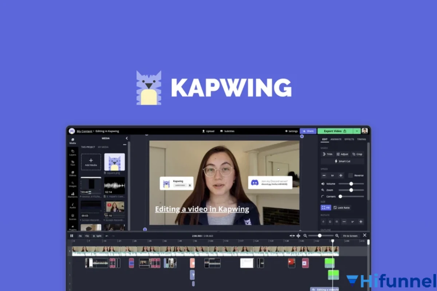Open the Media sidebar tab
Viewport: 437px width, 291px height.
[x=73, y=141]
